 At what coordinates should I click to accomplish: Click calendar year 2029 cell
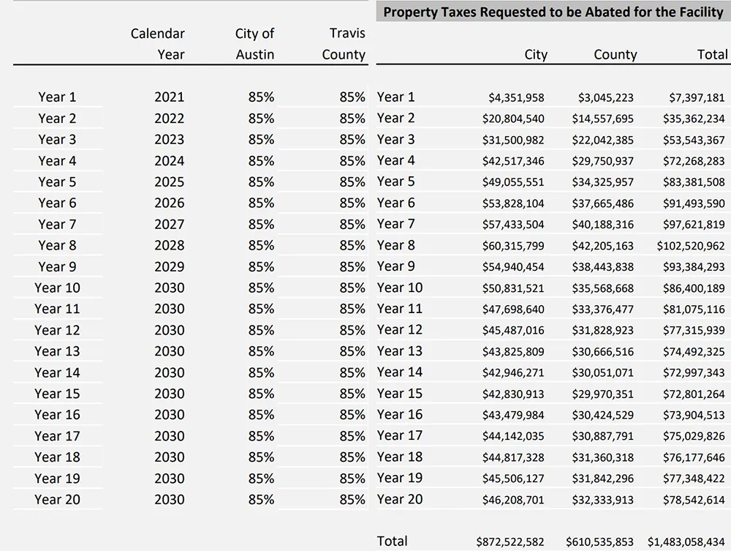[x=170, y=267]
